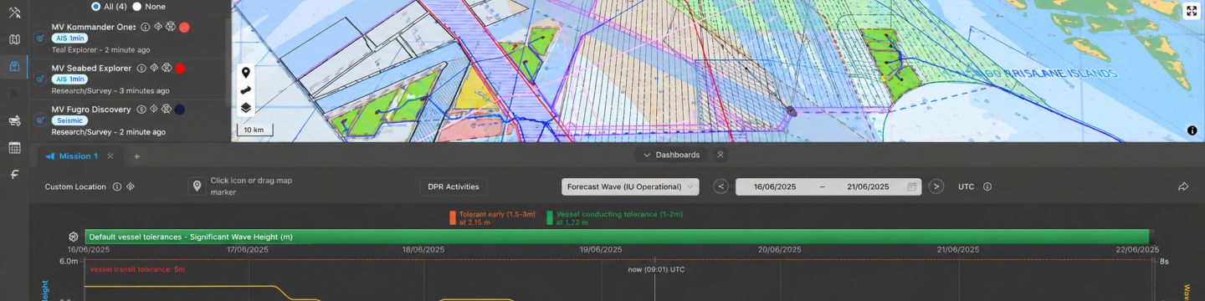Open the calendar icon in left sidebar

point(14,148)
